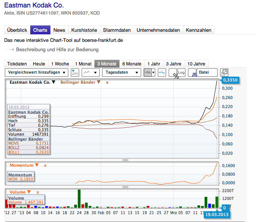Remove Bollinger Bänder with the x
The height and width of the screenshot is (222, 256).
(x=107, y=82)
